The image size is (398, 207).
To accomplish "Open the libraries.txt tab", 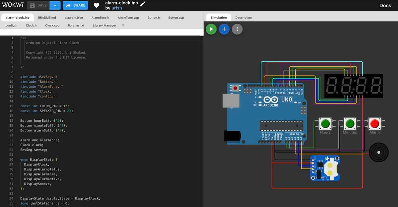I will coord(76,25).
